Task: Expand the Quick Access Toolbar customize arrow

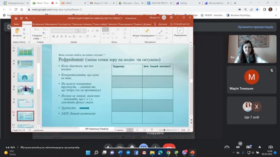Action: point(35,18)
